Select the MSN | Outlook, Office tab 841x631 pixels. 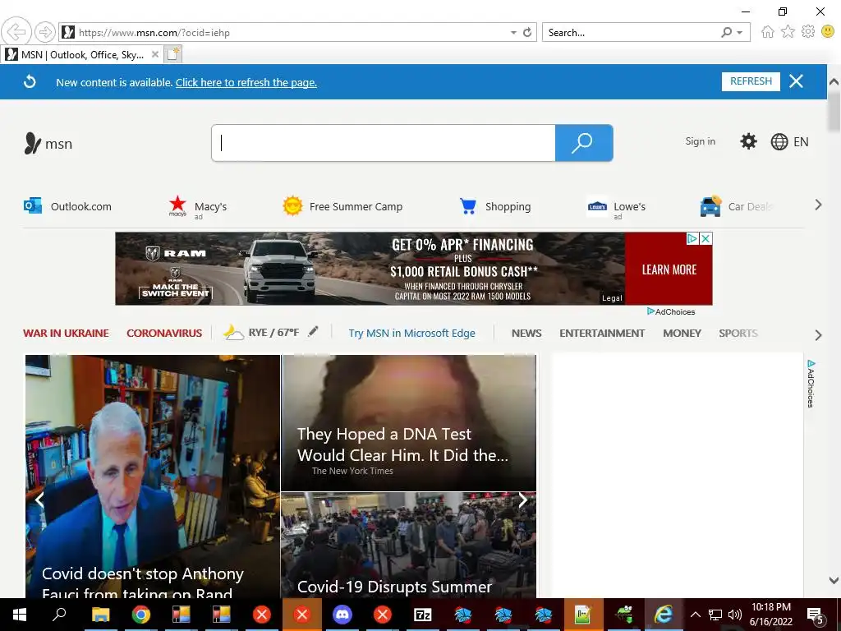click(x=81, y=55)
